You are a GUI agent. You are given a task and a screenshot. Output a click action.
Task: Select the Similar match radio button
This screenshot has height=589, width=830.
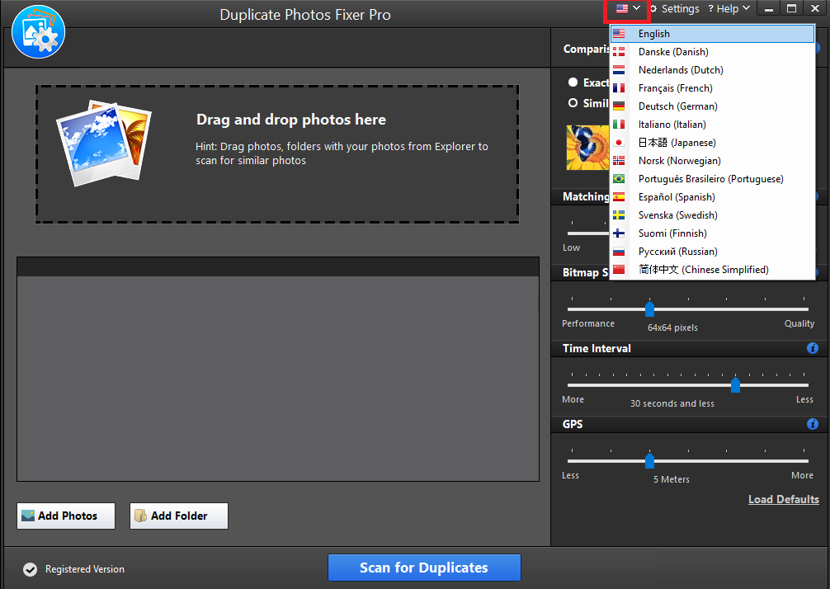click(x=573, y=102)
